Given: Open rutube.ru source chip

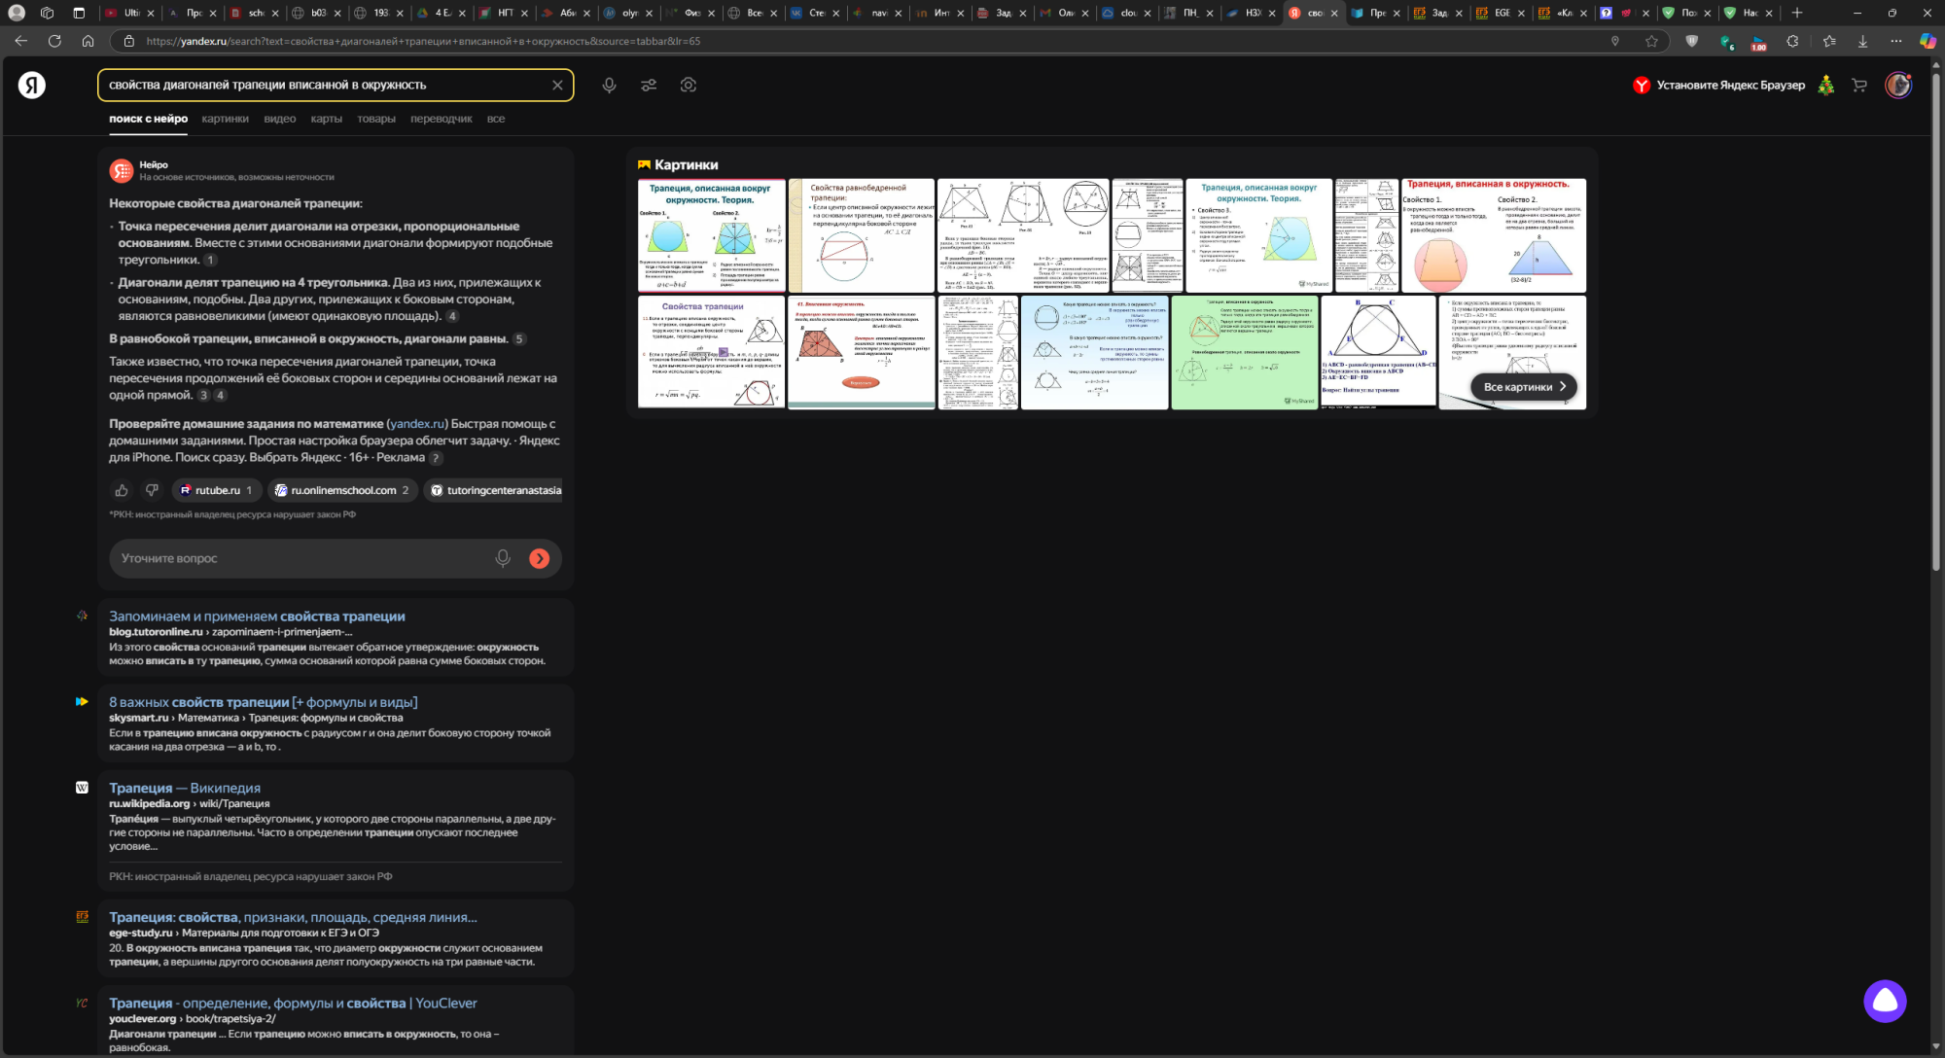Looking at the screenshot, I should click(x=217, y=490).
